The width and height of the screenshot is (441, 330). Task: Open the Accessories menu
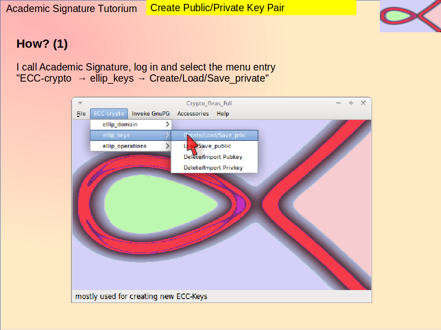pos(193,113)
